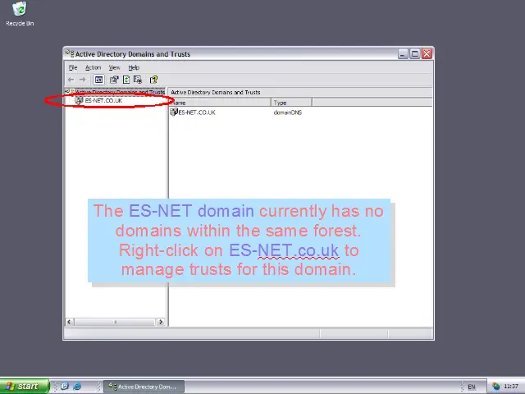Click the Active Directory Dom... taskbar button
The height and width of the screenshot is (394, 525).
(x=144, y=387)
